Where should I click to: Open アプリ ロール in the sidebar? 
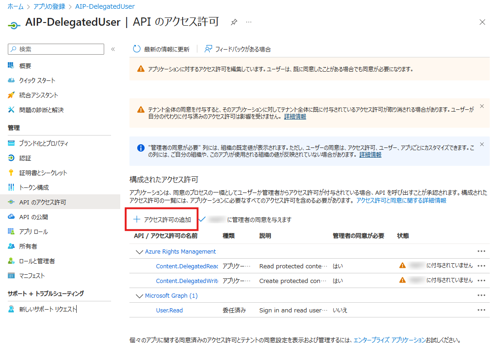pyautogui.click(x=34, y=232)
